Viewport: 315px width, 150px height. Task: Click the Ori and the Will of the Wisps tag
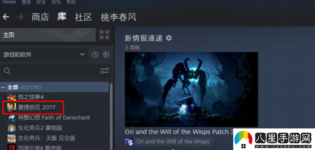click(172, 142)
